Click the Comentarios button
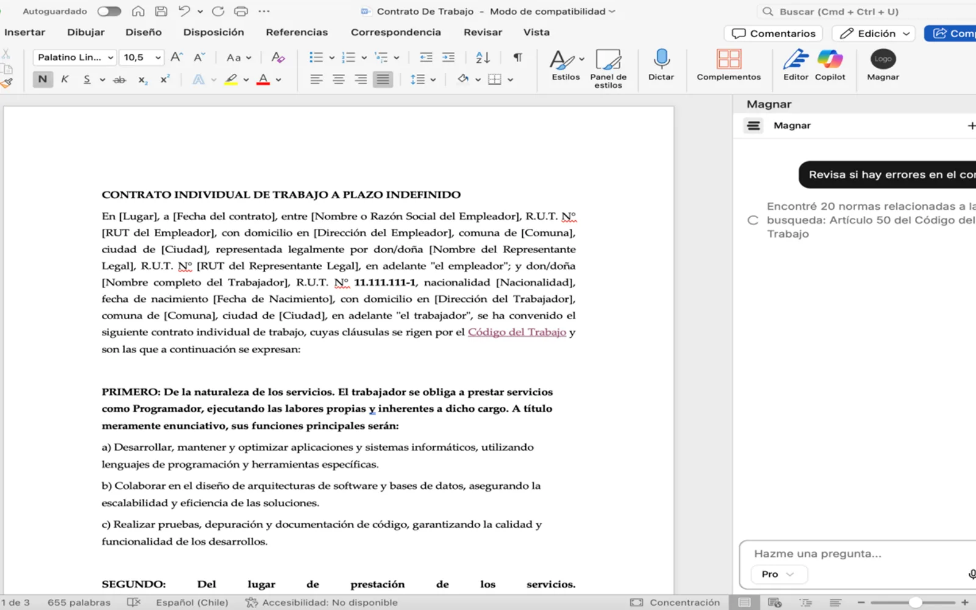Image resolution: width=976 pixels, height=610 pixels. tap(773, 34)
